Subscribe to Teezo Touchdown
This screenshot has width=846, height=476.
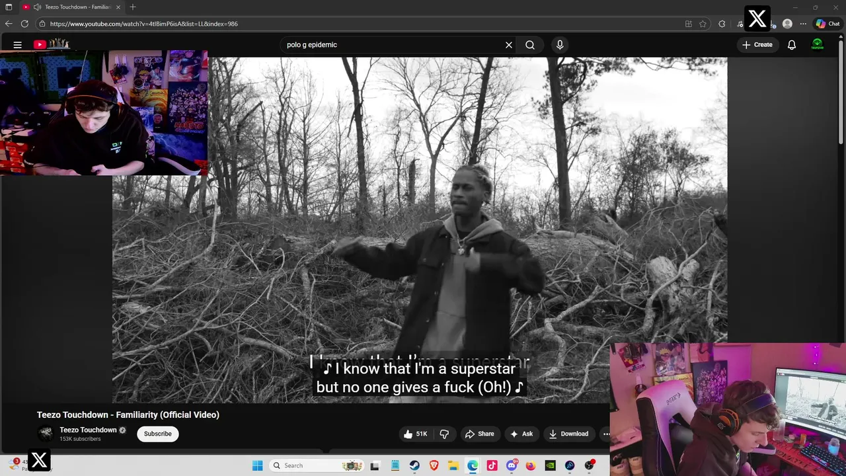point(158,434)
